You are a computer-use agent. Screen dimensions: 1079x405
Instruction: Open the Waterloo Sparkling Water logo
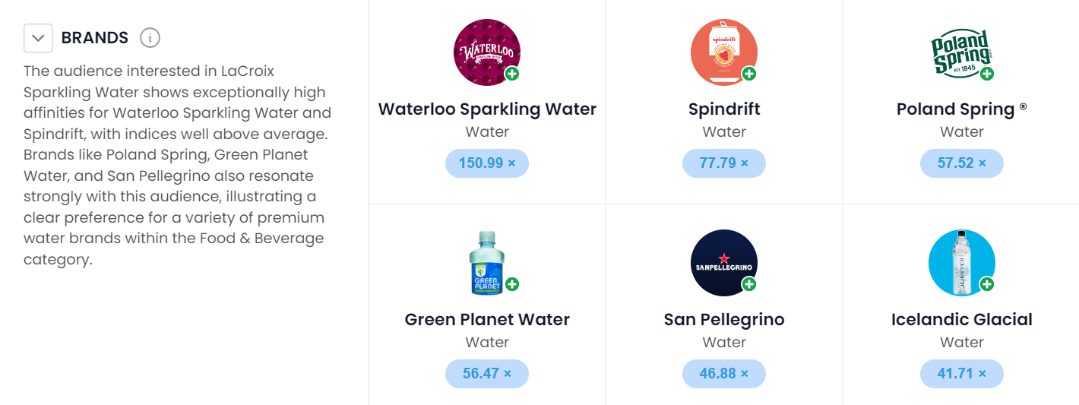pyautogui.click(x=486, y=52)
